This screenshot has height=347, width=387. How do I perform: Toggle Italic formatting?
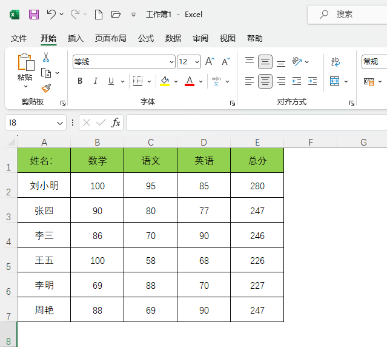pyautogui.click(x=96, y=81)
